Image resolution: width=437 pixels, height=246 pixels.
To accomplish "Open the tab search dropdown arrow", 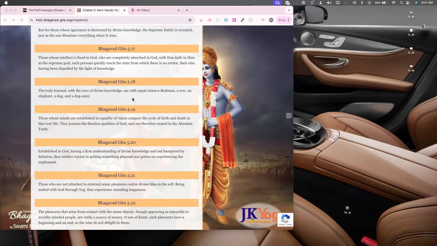I will point(289,10).
